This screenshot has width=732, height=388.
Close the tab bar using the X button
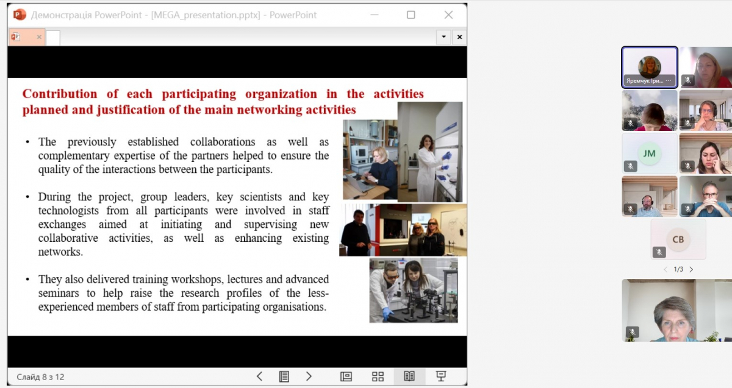pyautogui.click(x=459, y=37)
